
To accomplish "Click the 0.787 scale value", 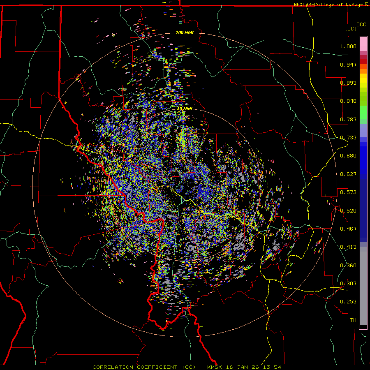I will tap(348, 119).
